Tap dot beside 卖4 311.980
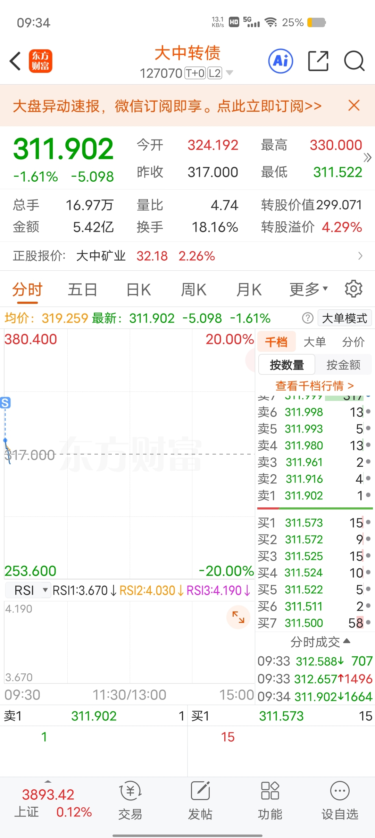This screenshot has width=375, height=838. click(x=368, y=445)
